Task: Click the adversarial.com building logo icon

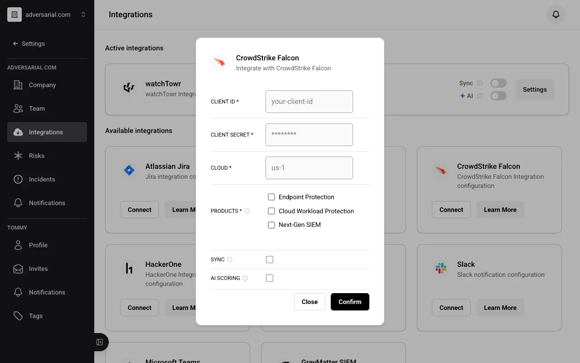Action: [14, 15]
